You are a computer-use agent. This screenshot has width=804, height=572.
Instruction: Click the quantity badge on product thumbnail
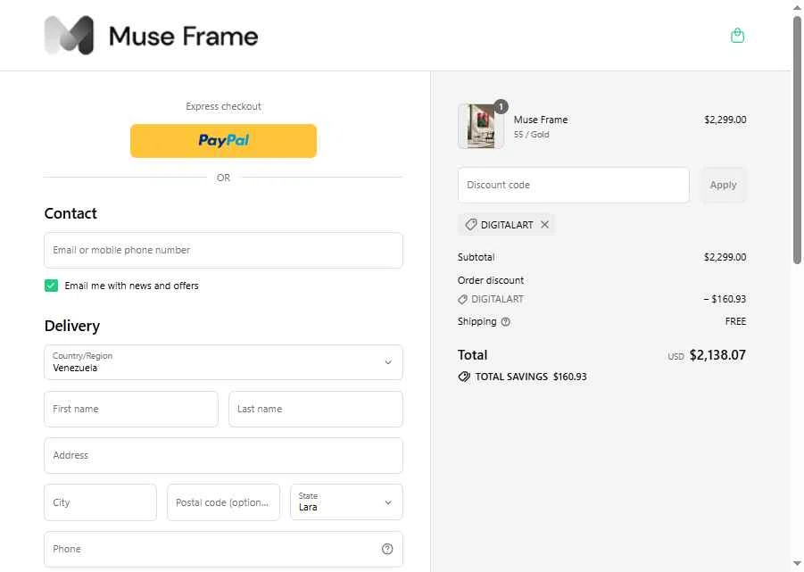(x=501, y=106)
